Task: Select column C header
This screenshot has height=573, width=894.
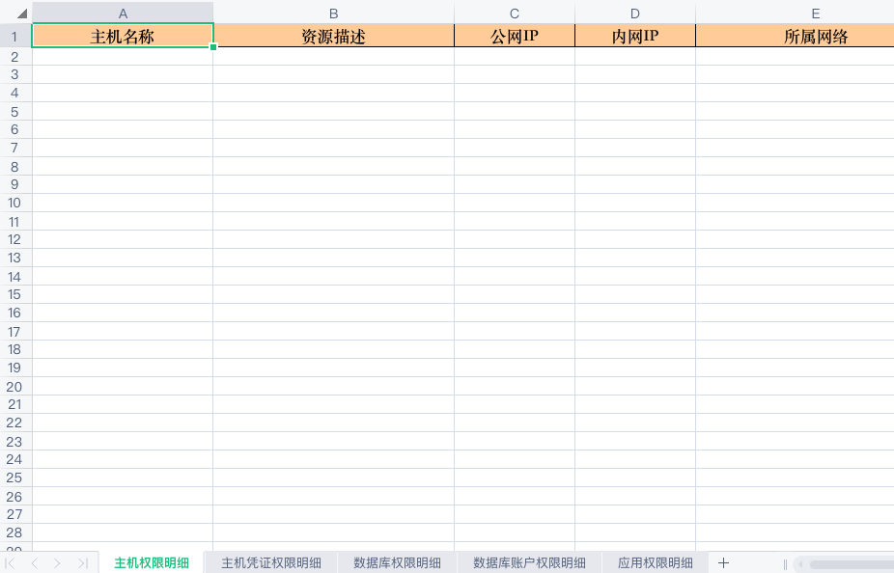Action: pyautogui.click(x=515, y=14)
